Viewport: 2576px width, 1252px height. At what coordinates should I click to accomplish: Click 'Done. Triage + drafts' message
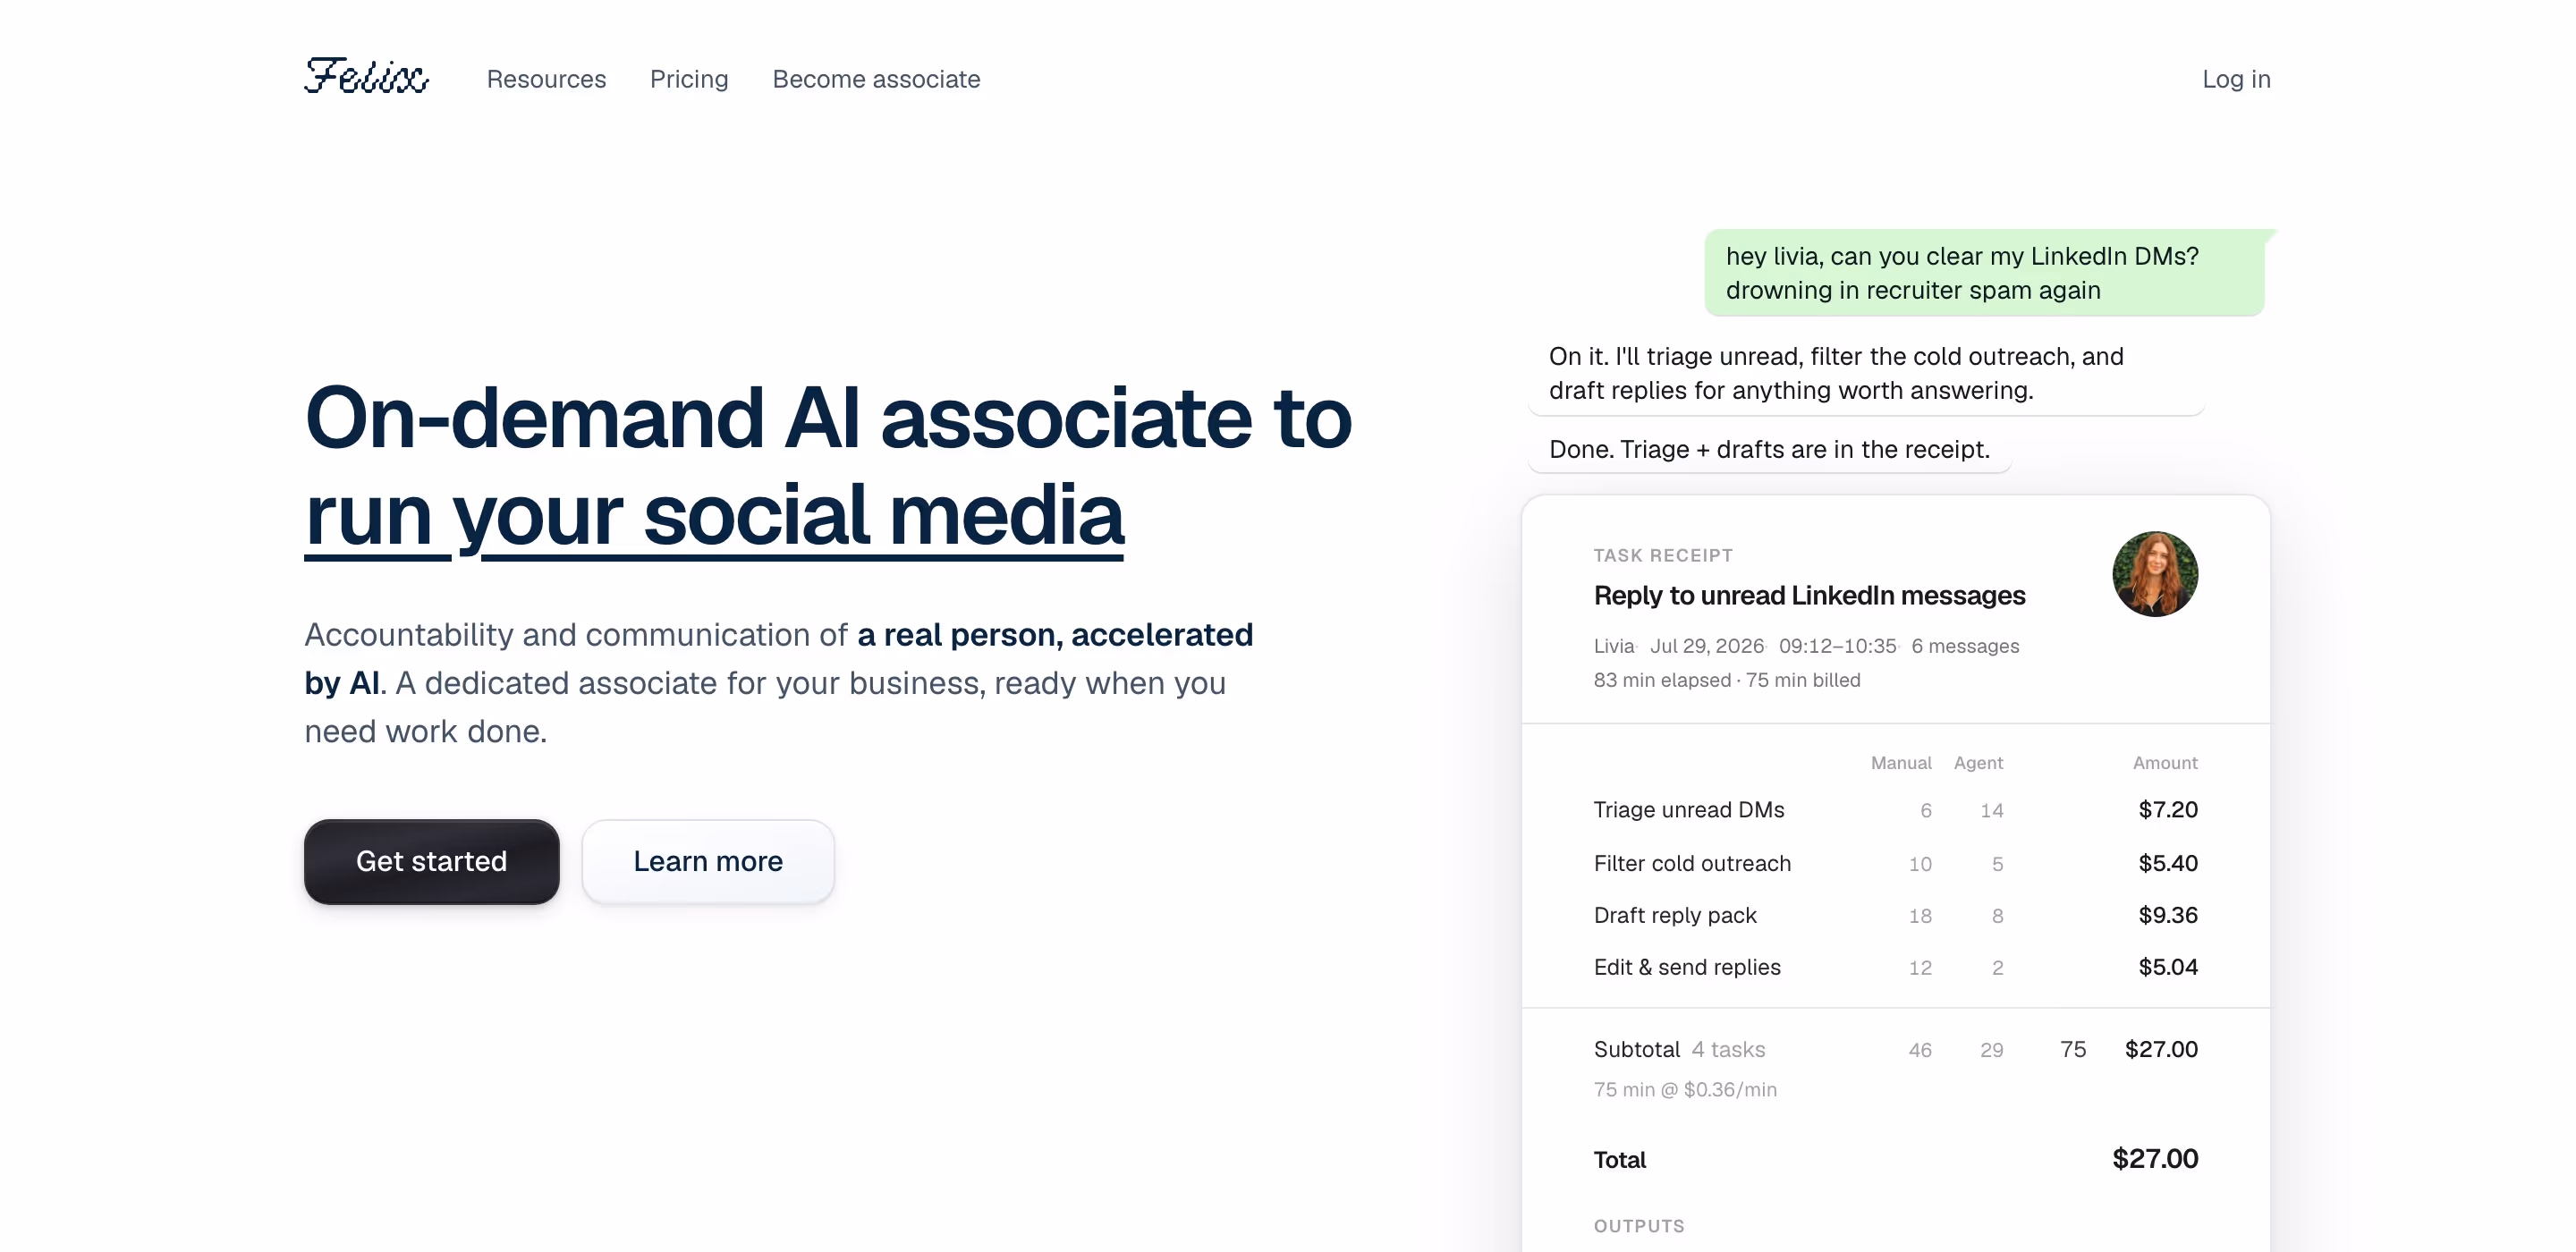click(1769, 449)
